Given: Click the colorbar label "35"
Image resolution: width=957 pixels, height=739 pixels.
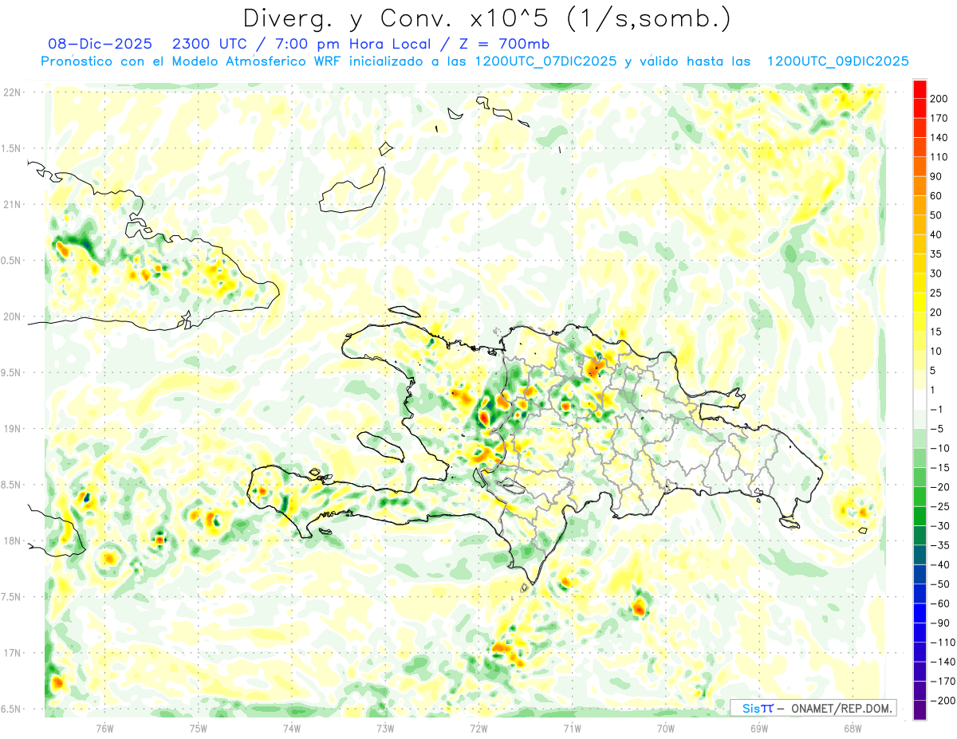Looking at the screenshot, I should click(936, 254).
